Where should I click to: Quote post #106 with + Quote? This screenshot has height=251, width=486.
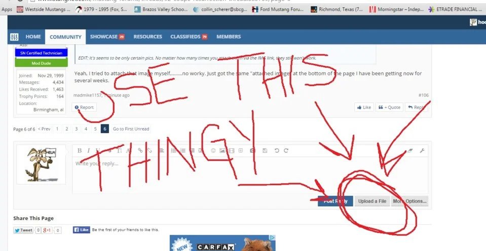pos(390,107)
